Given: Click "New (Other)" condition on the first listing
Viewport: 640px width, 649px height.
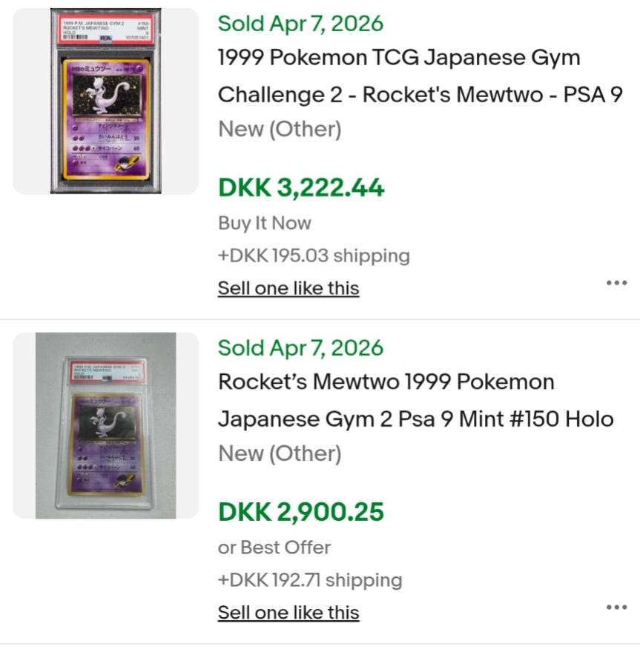Looking at the screenshot, I should (280, 130).
